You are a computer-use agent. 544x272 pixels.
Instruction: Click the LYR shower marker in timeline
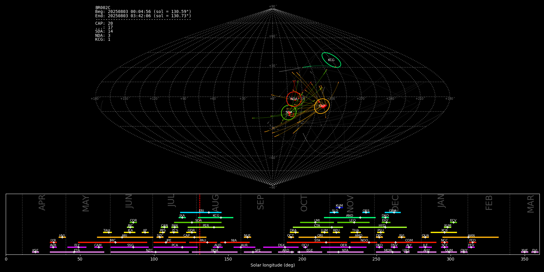click(x=53, y=242)
